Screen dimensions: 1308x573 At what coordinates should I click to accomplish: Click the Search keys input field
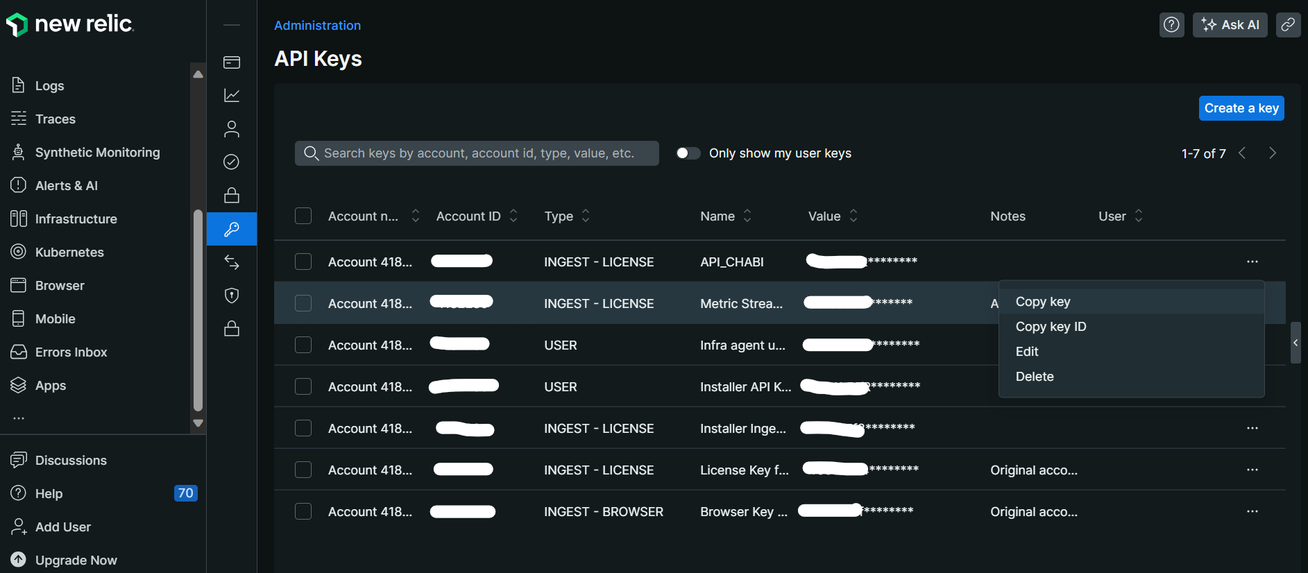pyautogui.click(x=479, y=153)
